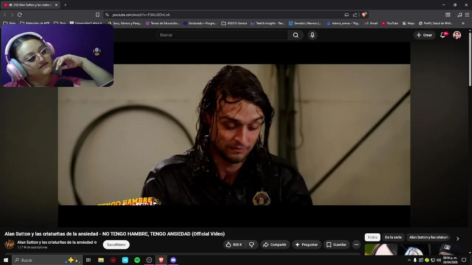Reload the page with the browser refresh icon
Screen dimensions: 472x265
coord(20,15)
